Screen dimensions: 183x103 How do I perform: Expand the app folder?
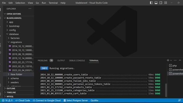pos(19,22)
